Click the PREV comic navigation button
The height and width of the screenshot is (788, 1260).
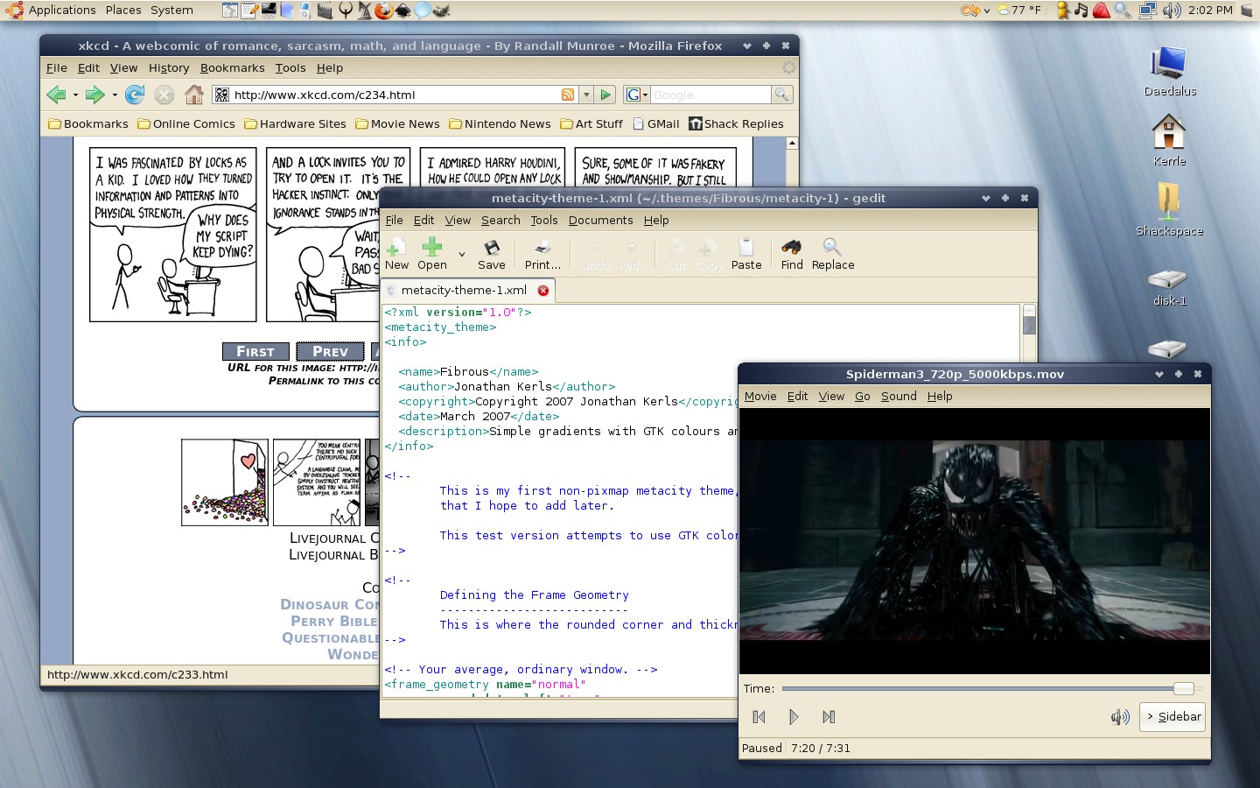330,351
